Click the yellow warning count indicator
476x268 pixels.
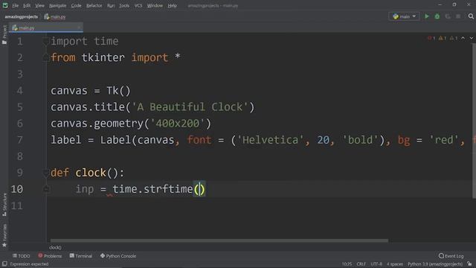coord(443,38)
